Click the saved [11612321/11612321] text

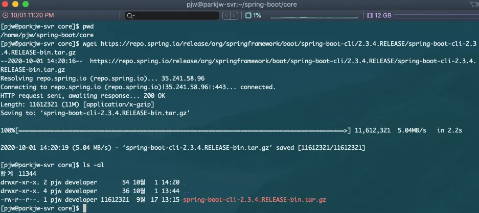tap(321, 148)
